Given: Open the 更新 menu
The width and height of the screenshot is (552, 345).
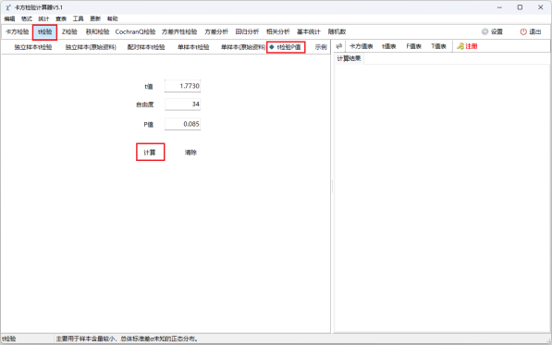Looking at the screenshot, I should coord(95,18).
